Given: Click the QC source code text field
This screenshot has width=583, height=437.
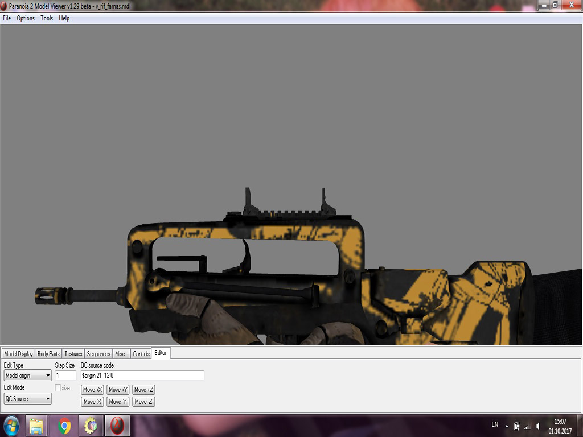Looking at the screenshot, I should (142, 376).
